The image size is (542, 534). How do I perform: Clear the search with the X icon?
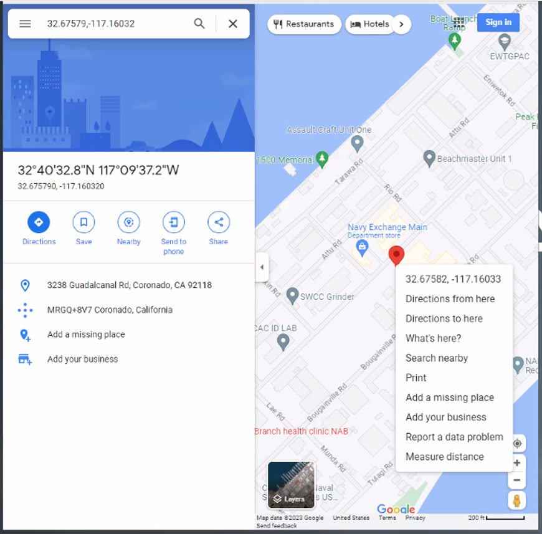[233, 24]
